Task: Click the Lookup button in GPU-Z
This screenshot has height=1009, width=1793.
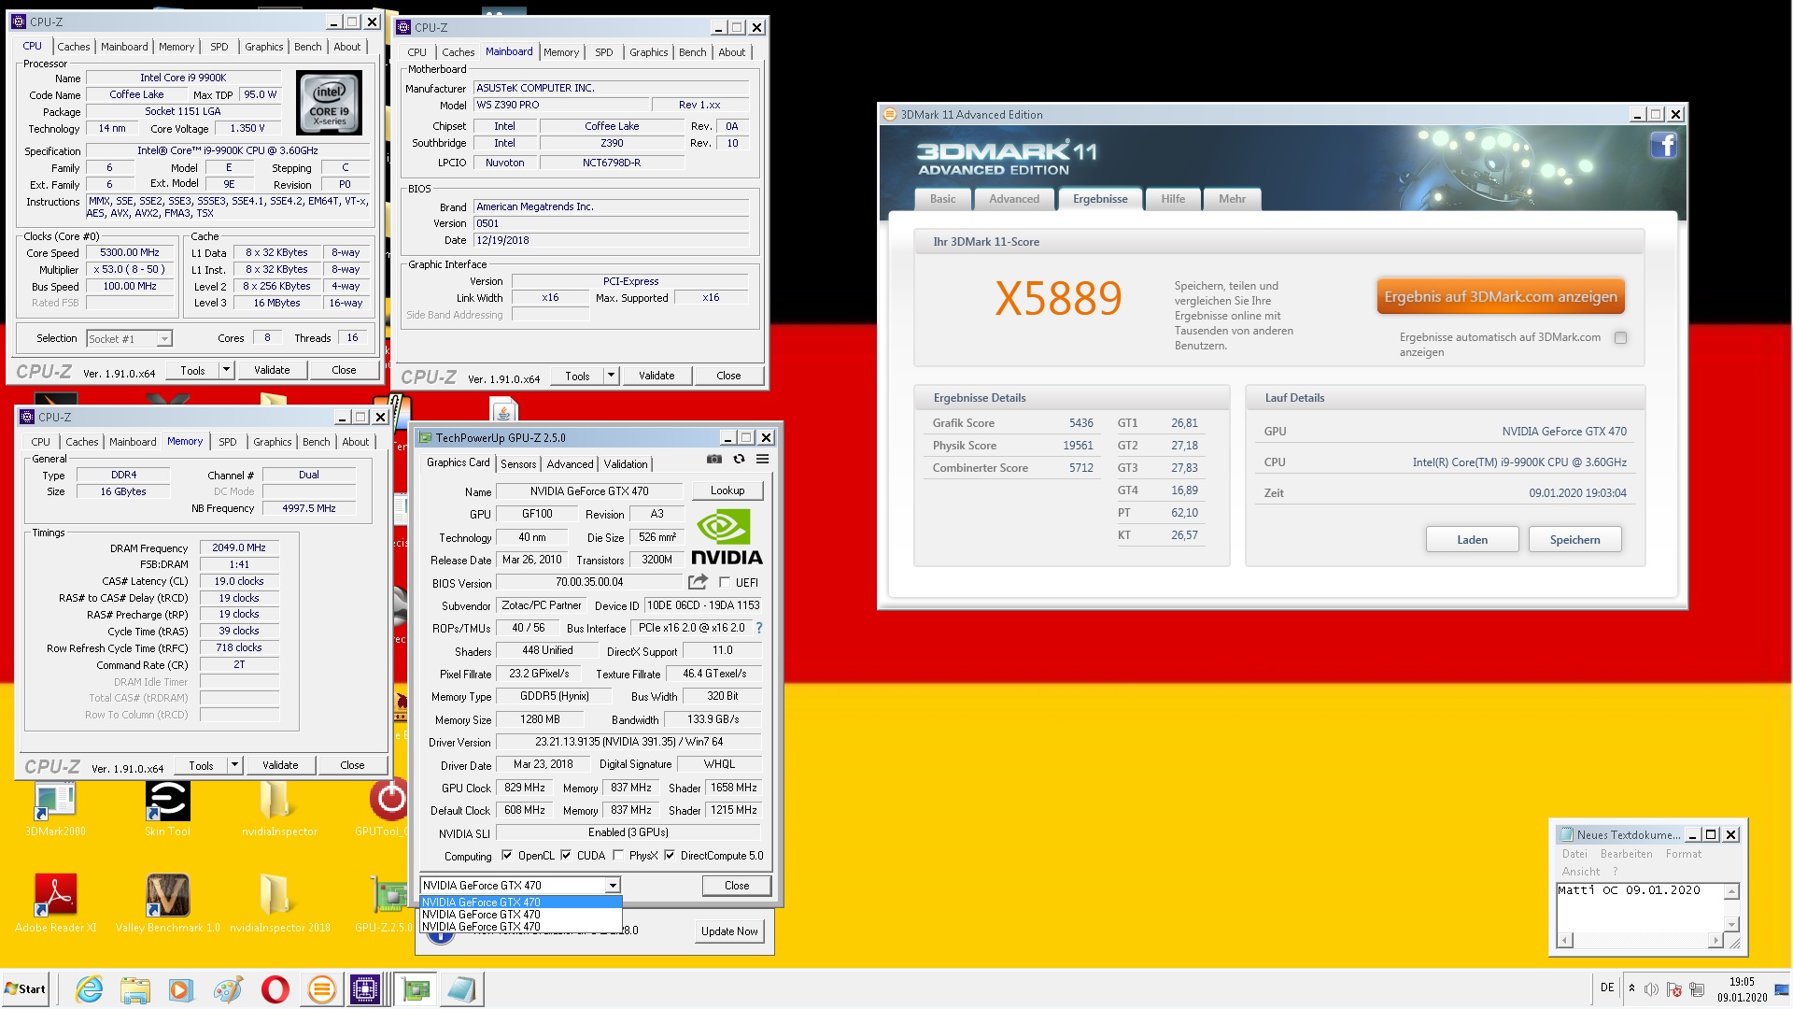Action: click(727, 490)
